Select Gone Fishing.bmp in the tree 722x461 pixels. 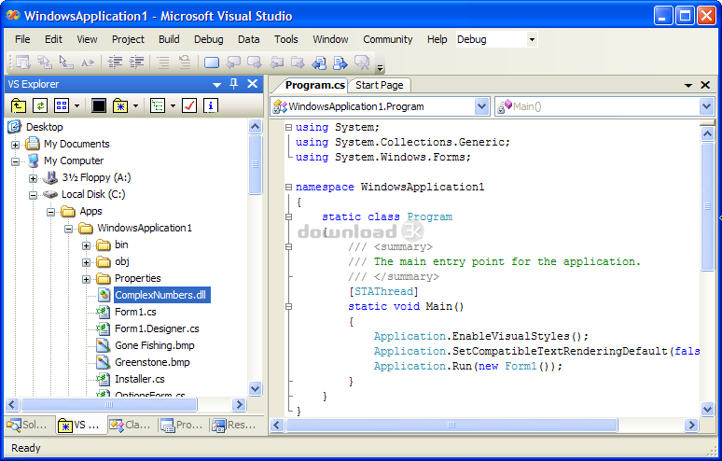pos(155,345)
